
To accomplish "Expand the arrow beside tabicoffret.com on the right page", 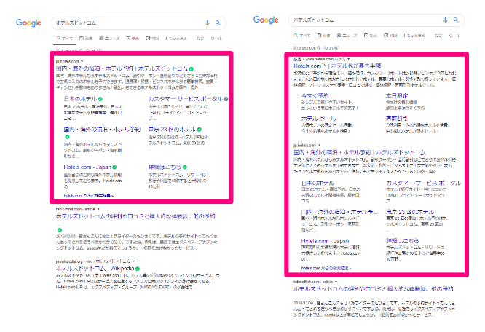I will [336, 282].
